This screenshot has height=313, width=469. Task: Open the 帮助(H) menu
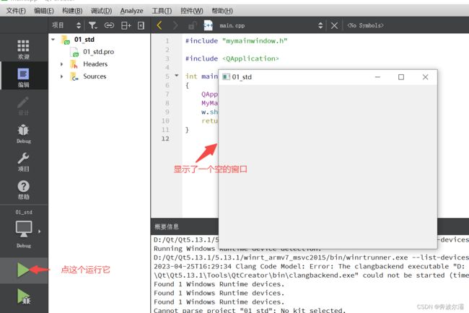(x=222, y=11)
